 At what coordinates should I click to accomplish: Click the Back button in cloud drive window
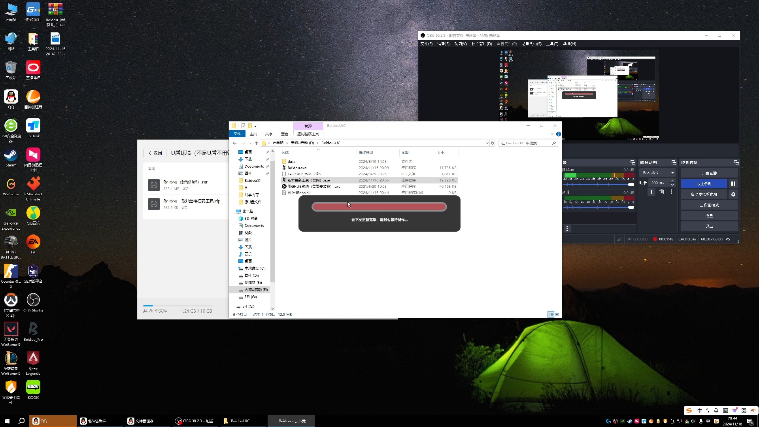tap(155, 153)
